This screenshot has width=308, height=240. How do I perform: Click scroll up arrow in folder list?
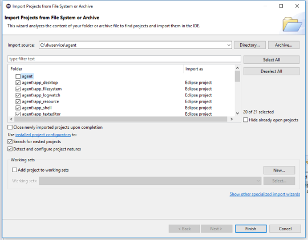coord(237,68)
